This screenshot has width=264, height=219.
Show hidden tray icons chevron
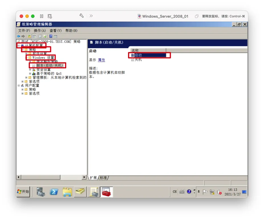(199, 191)
